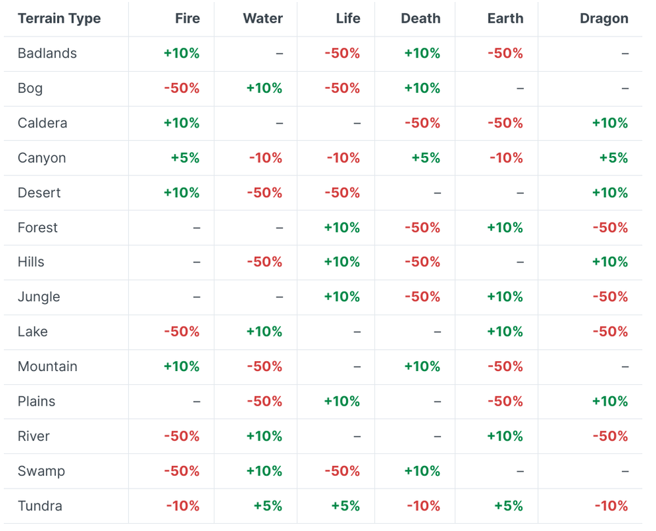Click the Swamp terrain name
Image resolution: width=656 pixels, height=531 pixels.
(41, 471)
